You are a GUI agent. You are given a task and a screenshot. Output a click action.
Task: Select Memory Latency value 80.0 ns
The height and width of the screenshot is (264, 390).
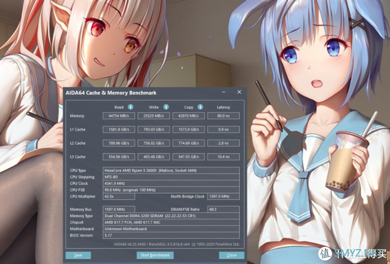(223, 116)
